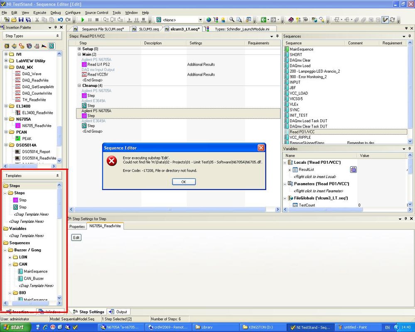The image size is (415, 332).
Task: Click the Find magnifier icon
Action: click(x=232, y=20)
